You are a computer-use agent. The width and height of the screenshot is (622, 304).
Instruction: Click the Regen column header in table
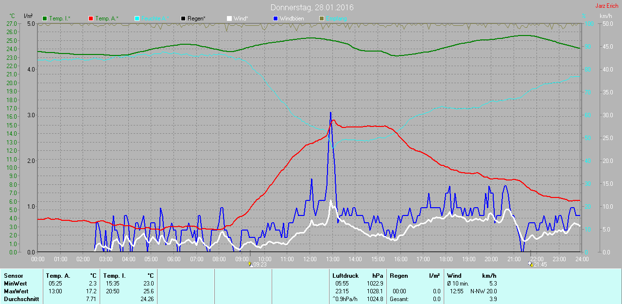pyautogui.click(x=399, y=276)
